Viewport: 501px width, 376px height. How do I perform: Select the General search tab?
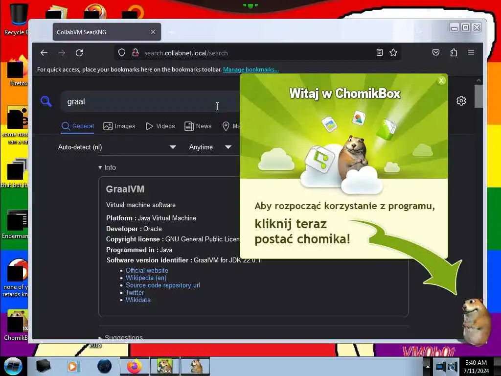coord(78,126)
